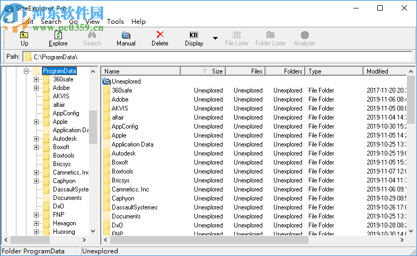Select Caphyon folder icon in file list
This screenshot has width=417, height=256.
coord(107,198)
